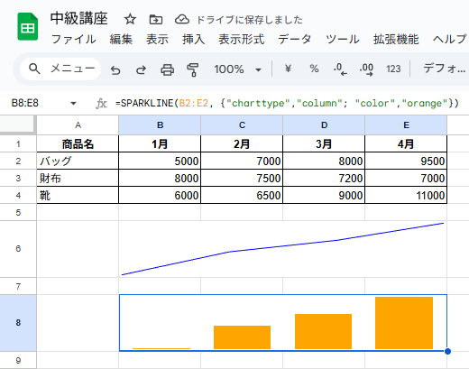Click the B8:E8 name box
The image size is (469, 369).
[25, 103]
